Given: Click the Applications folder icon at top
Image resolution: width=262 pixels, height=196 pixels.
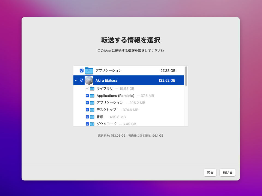Looking at the screenshot, I should pos(89,71).
